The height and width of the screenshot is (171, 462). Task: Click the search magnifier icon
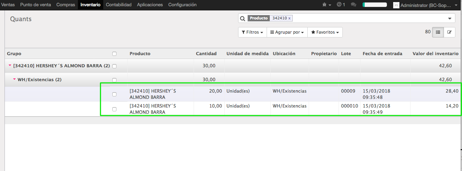[x=243, y=18]
